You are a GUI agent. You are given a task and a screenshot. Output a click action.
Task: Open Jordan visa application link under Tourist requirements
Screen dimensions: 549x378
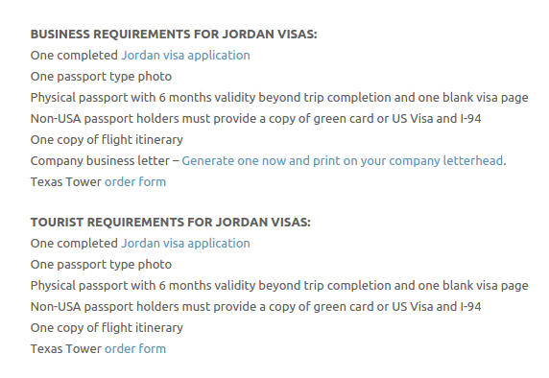click(x=185, y=244)
